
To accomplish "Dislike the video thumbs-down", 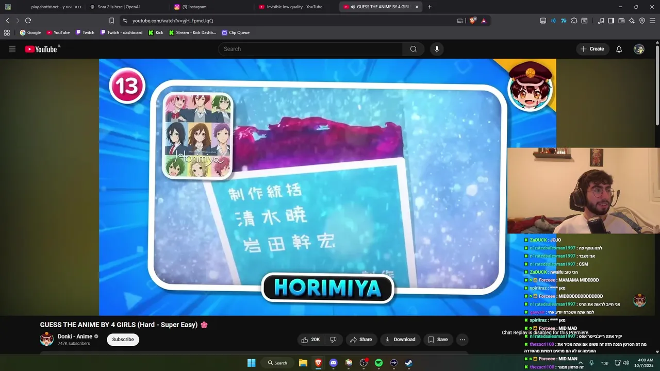I will 333,340.
